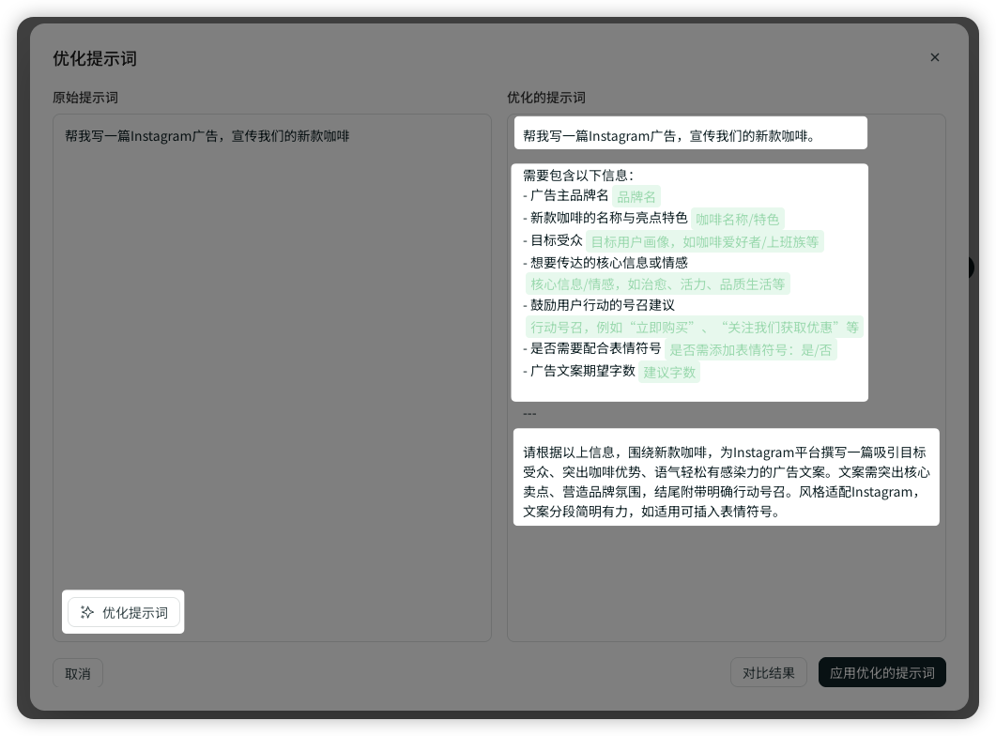
Task: Apply changes with 应用优化的提示词 button
Action: click(x=881, y=672)
